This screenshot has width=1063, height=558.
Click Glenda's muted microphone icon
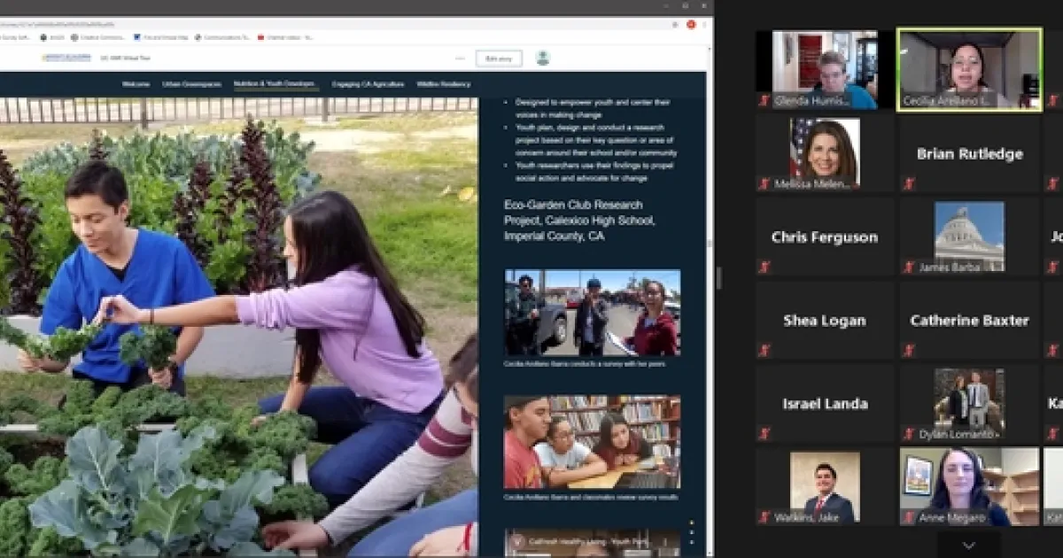tap(764, 101)
